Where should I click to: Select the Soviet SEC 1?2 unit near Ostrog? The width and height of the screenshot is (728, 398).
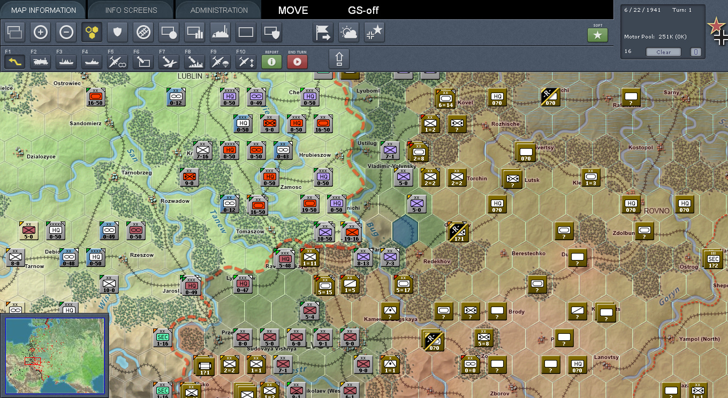coord(713,259)
